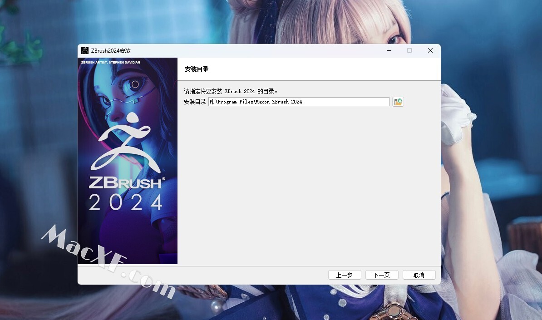Click the ZBrush installer title bar icon
This screenshot has width=542, height=320.
(85, 50)
